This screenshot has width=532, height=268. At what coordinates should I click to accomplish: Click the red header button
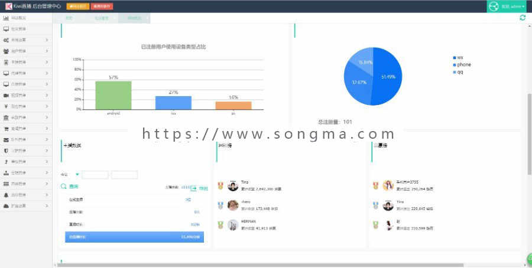102,6
